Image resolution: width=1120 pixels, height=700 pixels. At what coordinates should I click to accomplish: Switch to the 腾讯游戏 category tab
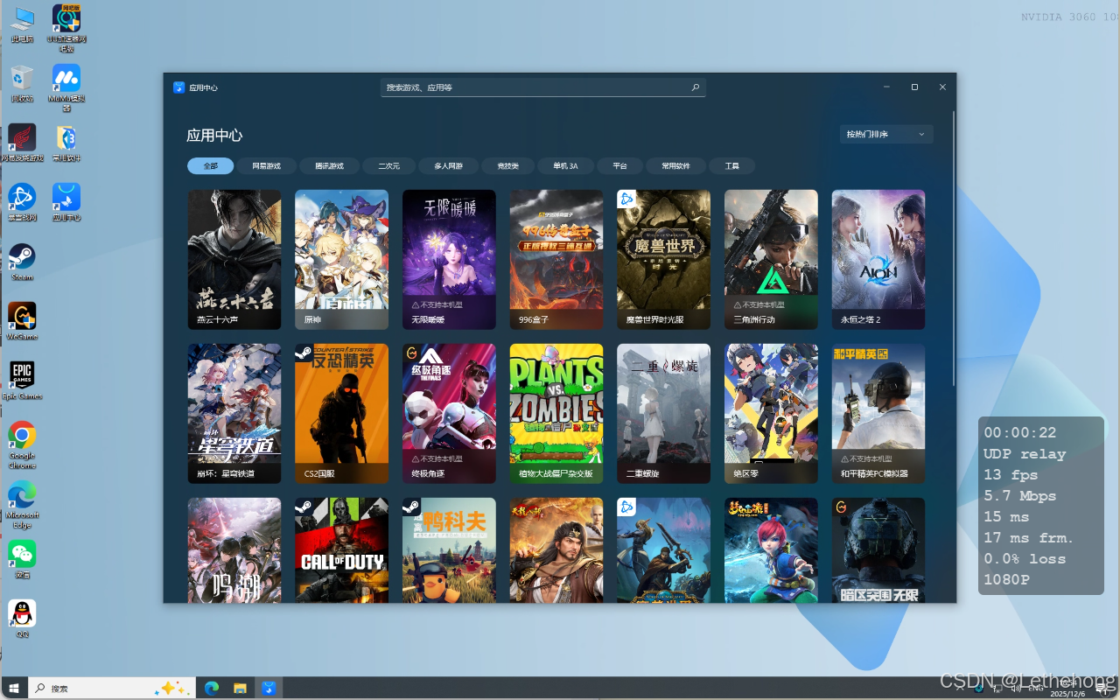click(x=329, y=166)
